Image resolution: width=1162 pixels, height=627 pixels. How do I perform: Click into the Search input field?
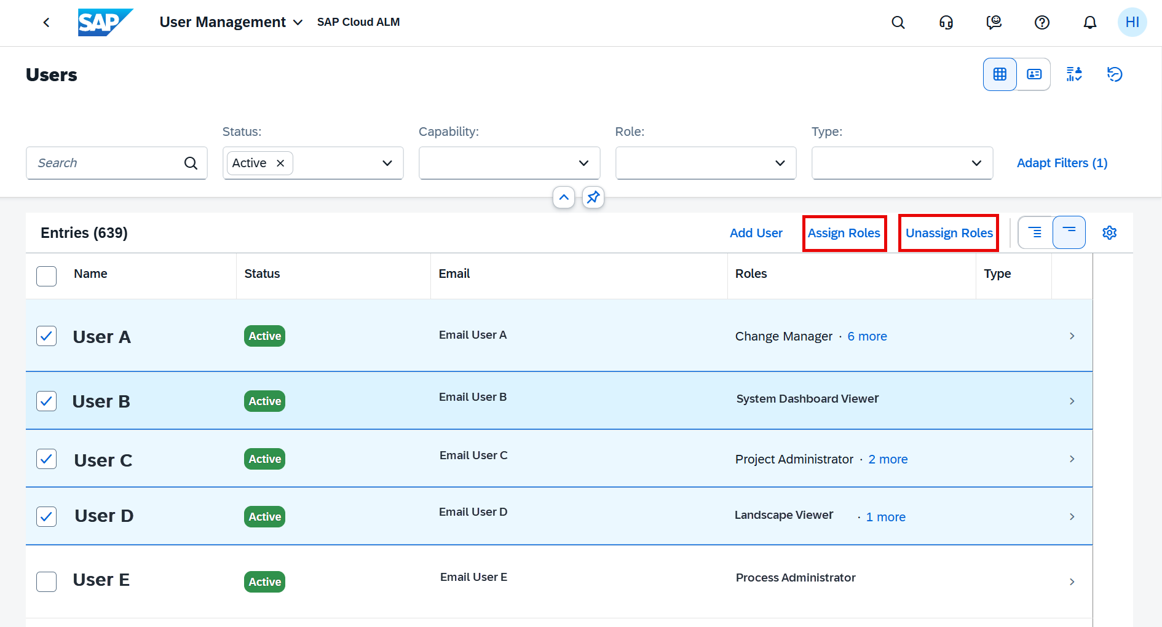(x=105, y=163)
